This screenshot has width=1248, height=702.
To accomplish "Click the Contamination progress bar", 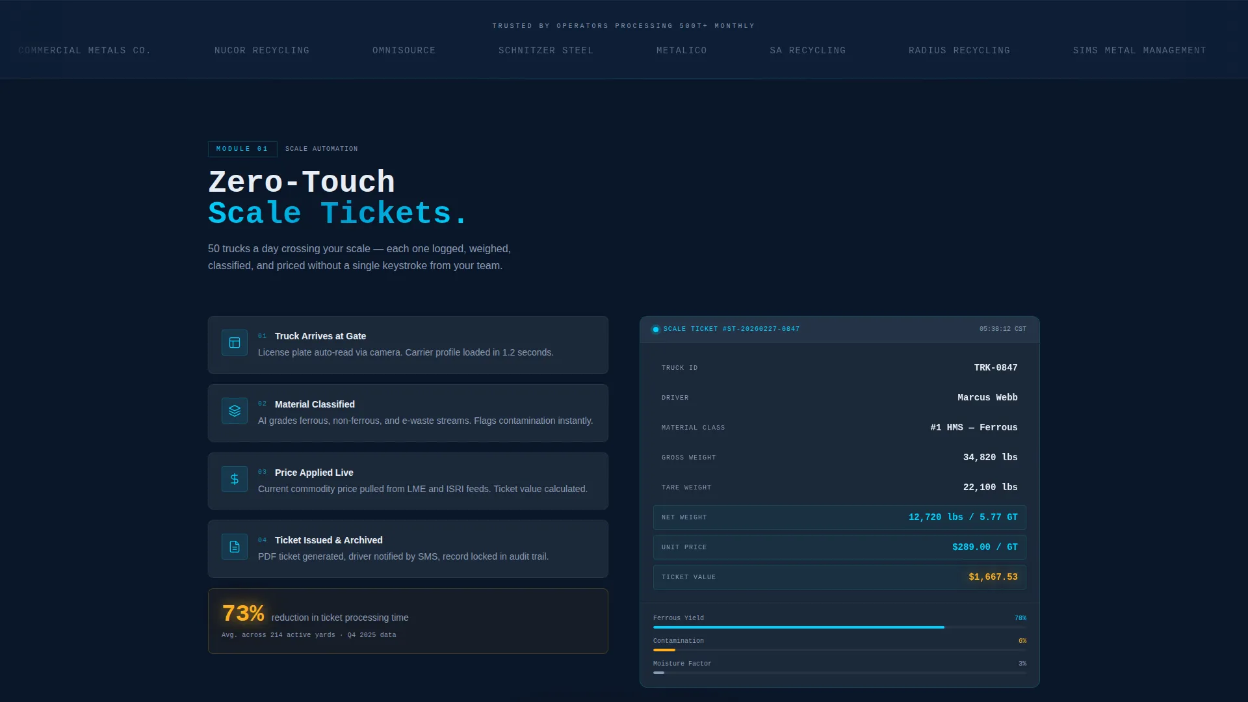I will pos(840,650).
